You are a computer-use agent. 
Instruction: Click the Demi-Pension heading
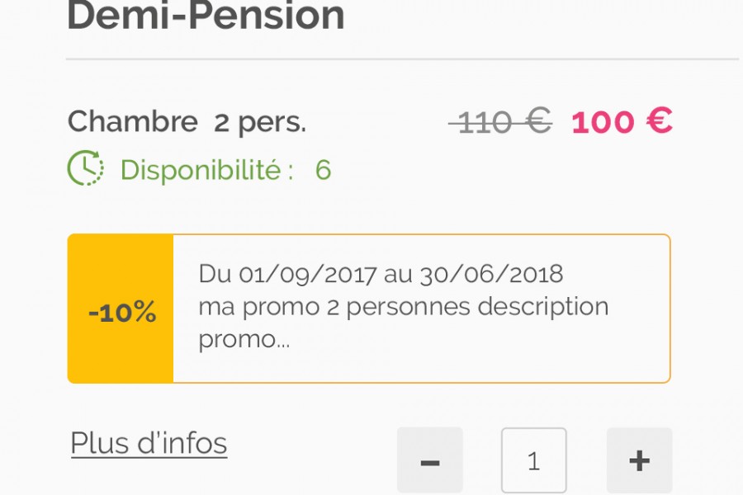206,16
